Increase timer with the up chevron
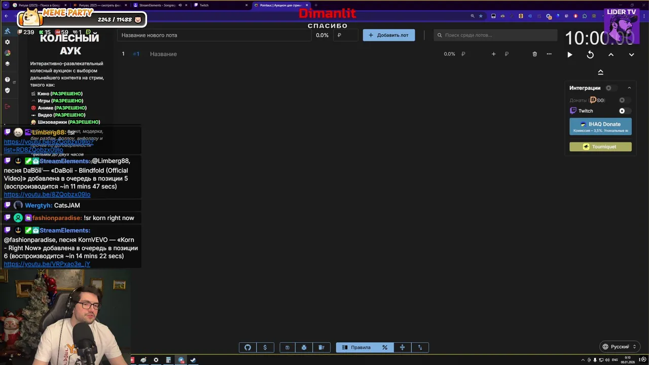The height and width of the screenshot is (365, 649). tap(611, 55)
